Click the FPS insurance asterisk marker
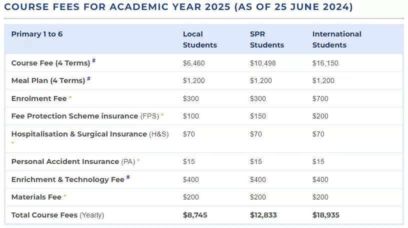This screenshot has width=408, height=228. tap(162, 115)
